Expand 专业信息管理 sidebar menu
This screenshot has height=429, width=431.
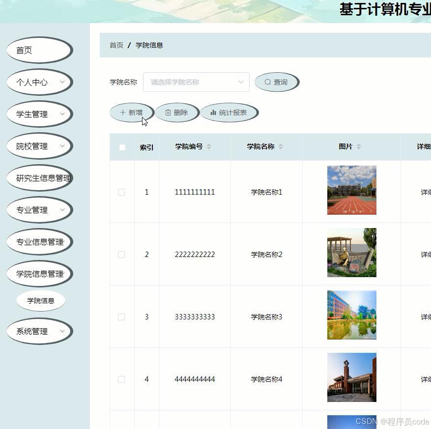click(x=40, y=242)
